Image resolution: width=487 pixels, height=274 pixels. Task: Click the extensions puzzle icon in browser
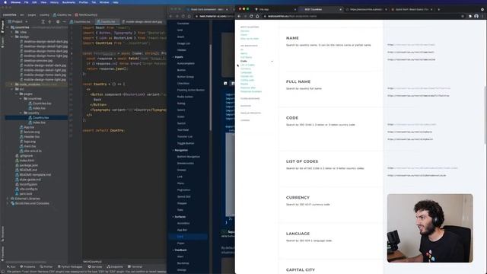[470, 16]
